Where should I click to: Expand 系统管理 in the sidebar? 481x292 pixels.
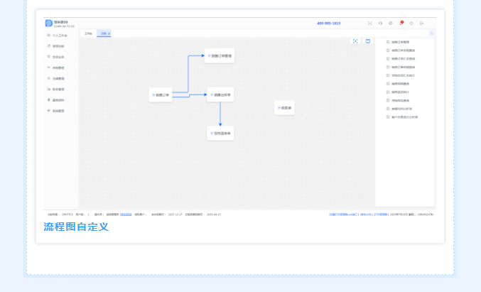pos(58,111)
